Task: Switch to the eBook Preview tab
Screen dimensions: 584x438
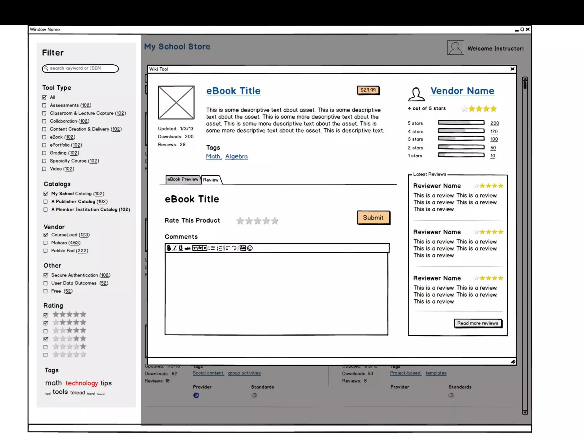Action: [x=182, y=179]
